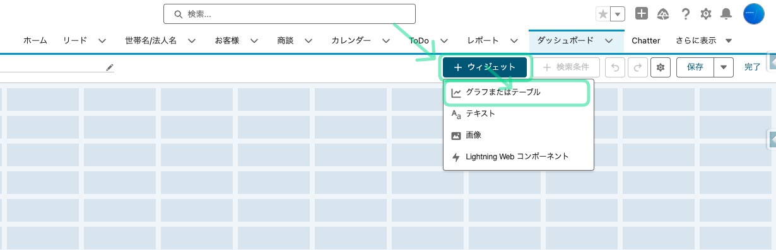Choose Lightning Web コンポーネント menu item

click(x=519, y=157)
